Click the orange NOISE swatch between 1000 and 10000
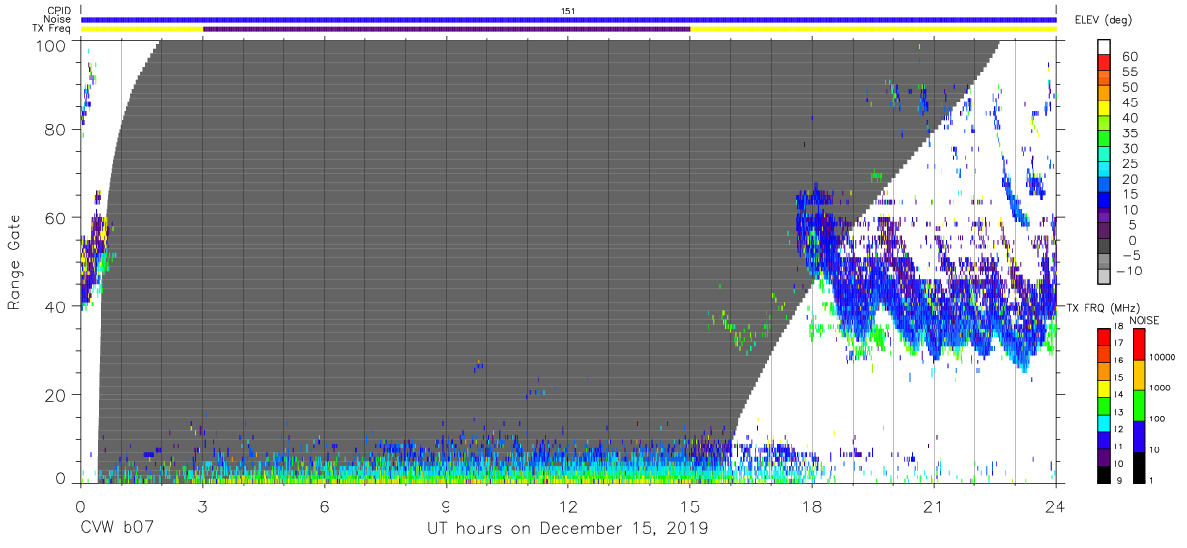Screen dimensions: 1187x548 point(1139,375)
